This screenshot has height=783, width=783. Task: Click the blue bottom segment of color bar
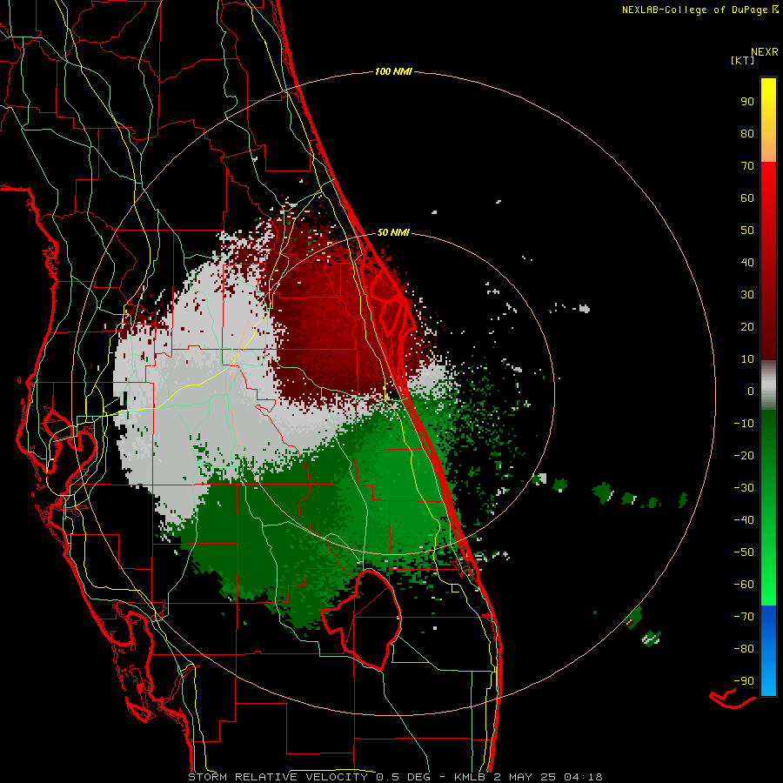point(768,650)
